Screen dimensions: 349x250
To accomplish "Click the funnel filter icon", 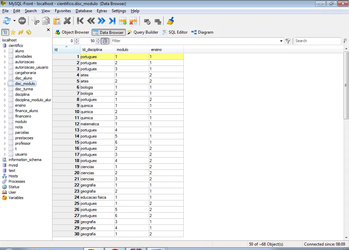I will point(288,41).
